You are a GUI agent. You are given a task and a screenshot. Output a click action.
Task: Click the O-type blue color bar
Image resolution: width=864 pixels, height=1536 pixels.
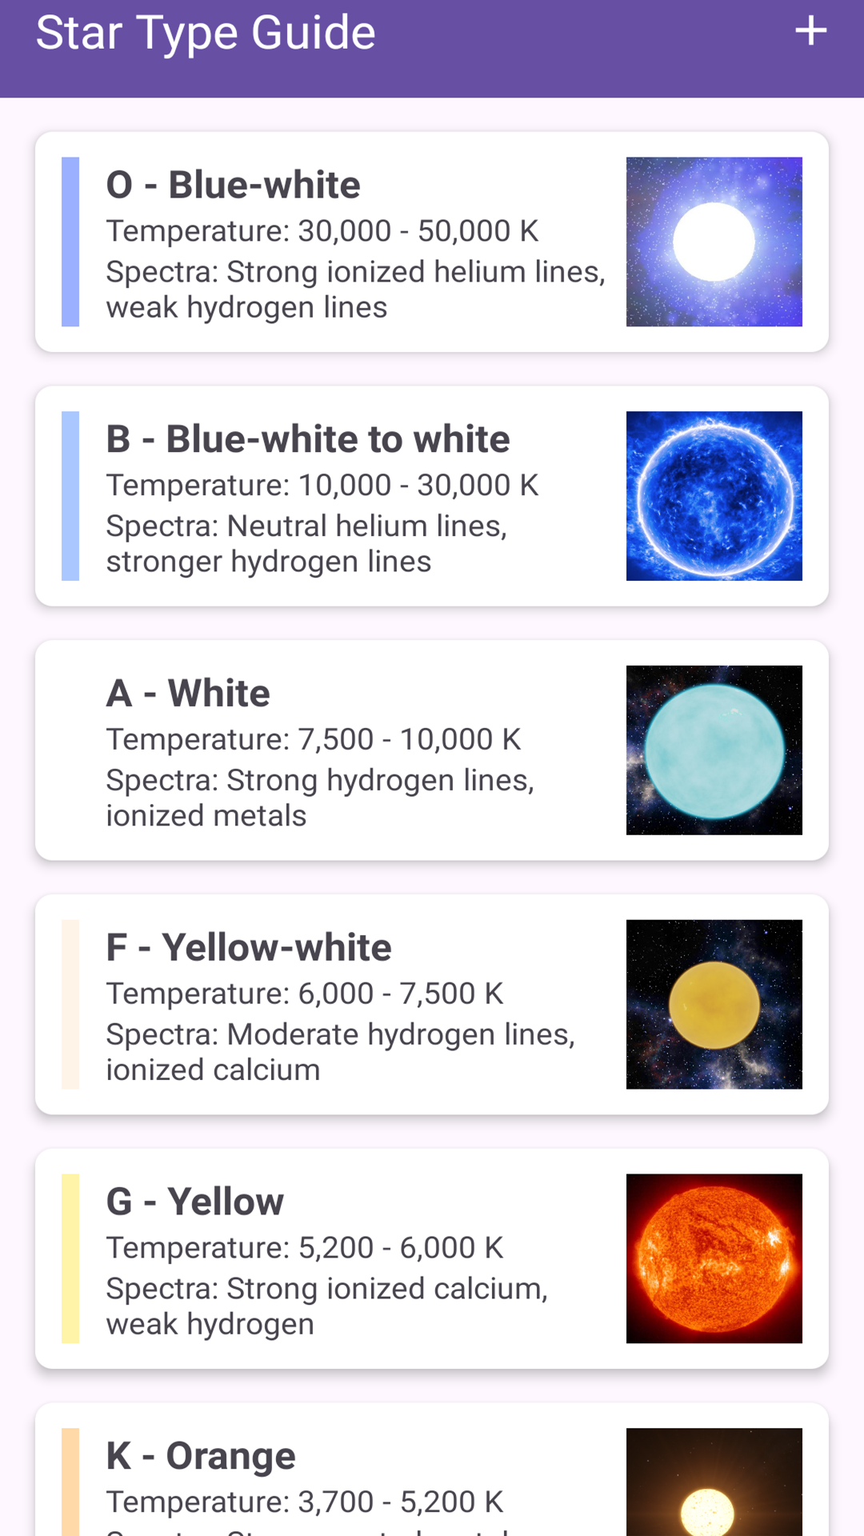point(70,242)
